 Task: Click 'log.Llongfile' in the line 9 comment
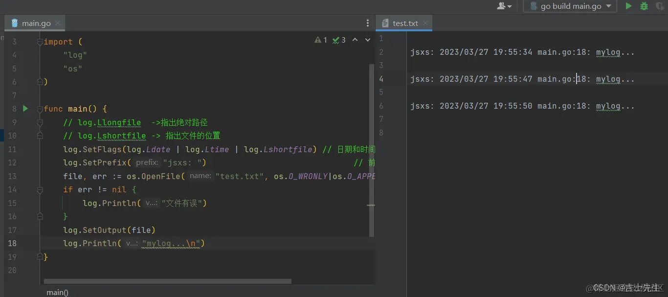pyautogui.click(x=109, y=122)
